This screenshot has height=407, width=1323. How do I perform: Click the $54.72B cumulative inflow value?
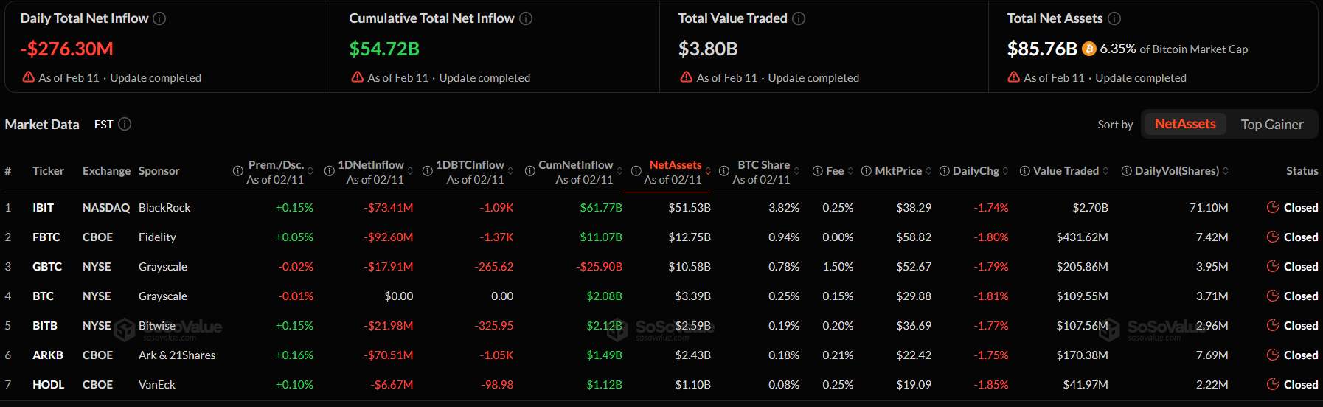tap(384, 49)
